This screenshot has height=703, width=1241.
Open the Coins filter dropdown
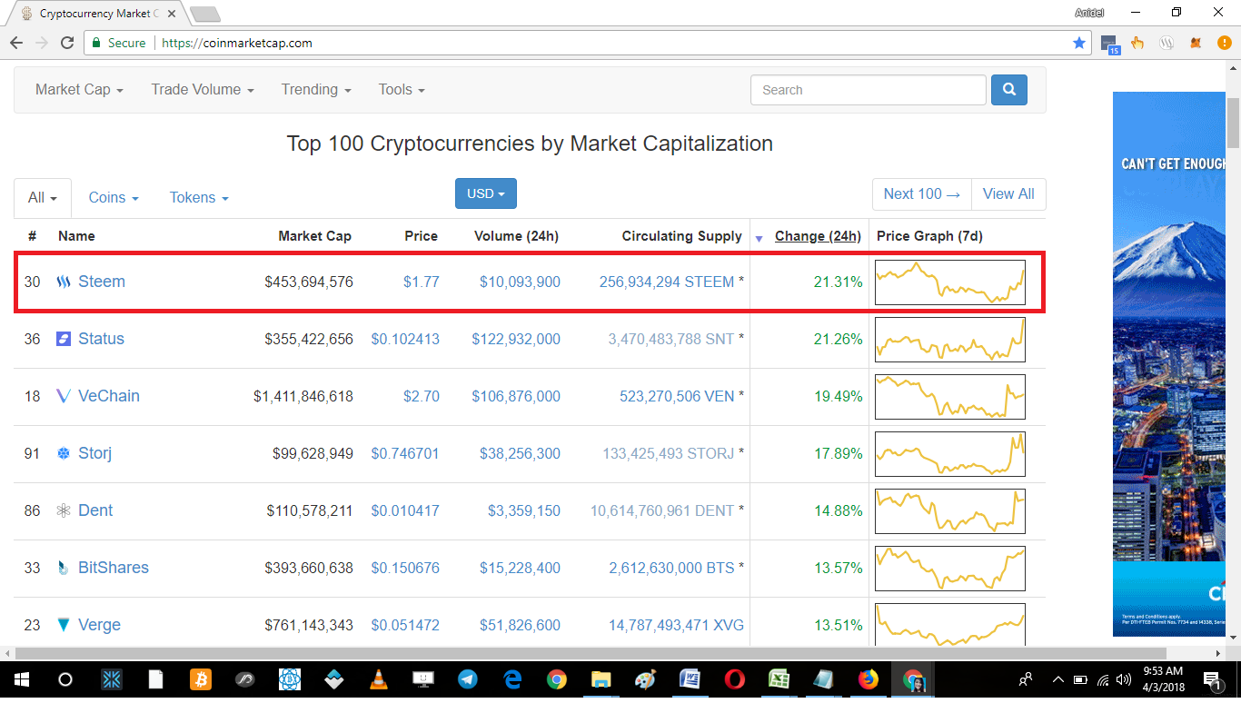click(112, 196)
